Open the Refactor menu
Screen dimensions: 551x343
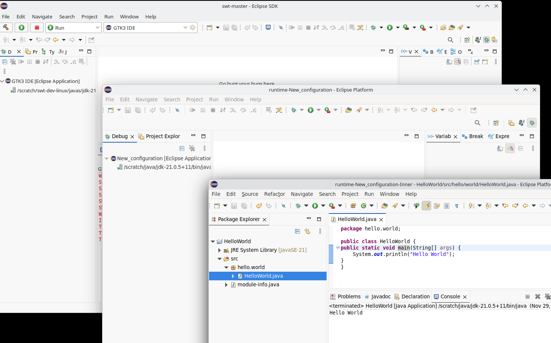pos(274,194)
